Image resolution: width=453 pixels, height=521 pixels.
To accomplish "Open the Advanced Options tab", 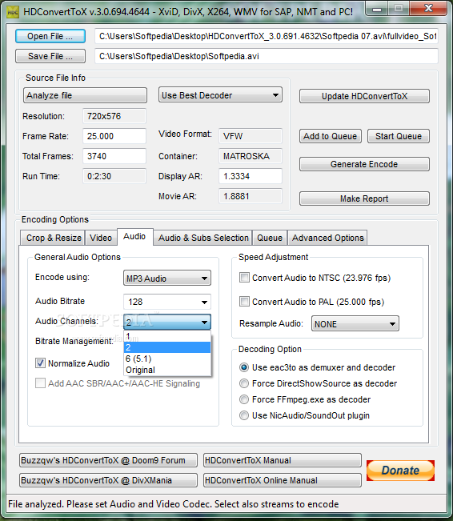I will click(x=327, y=238).
